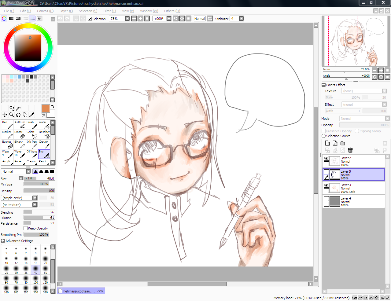
Task: Open the Canvas menu
Action: 45,11
